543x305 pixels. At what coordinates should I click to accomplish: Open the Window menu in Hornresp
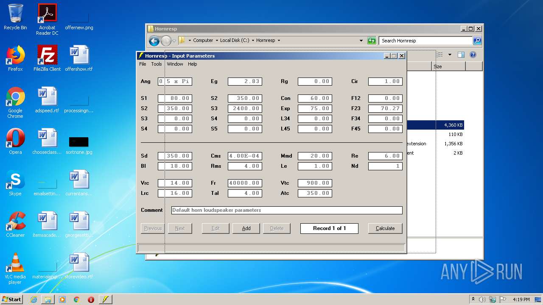click(175, 64)
